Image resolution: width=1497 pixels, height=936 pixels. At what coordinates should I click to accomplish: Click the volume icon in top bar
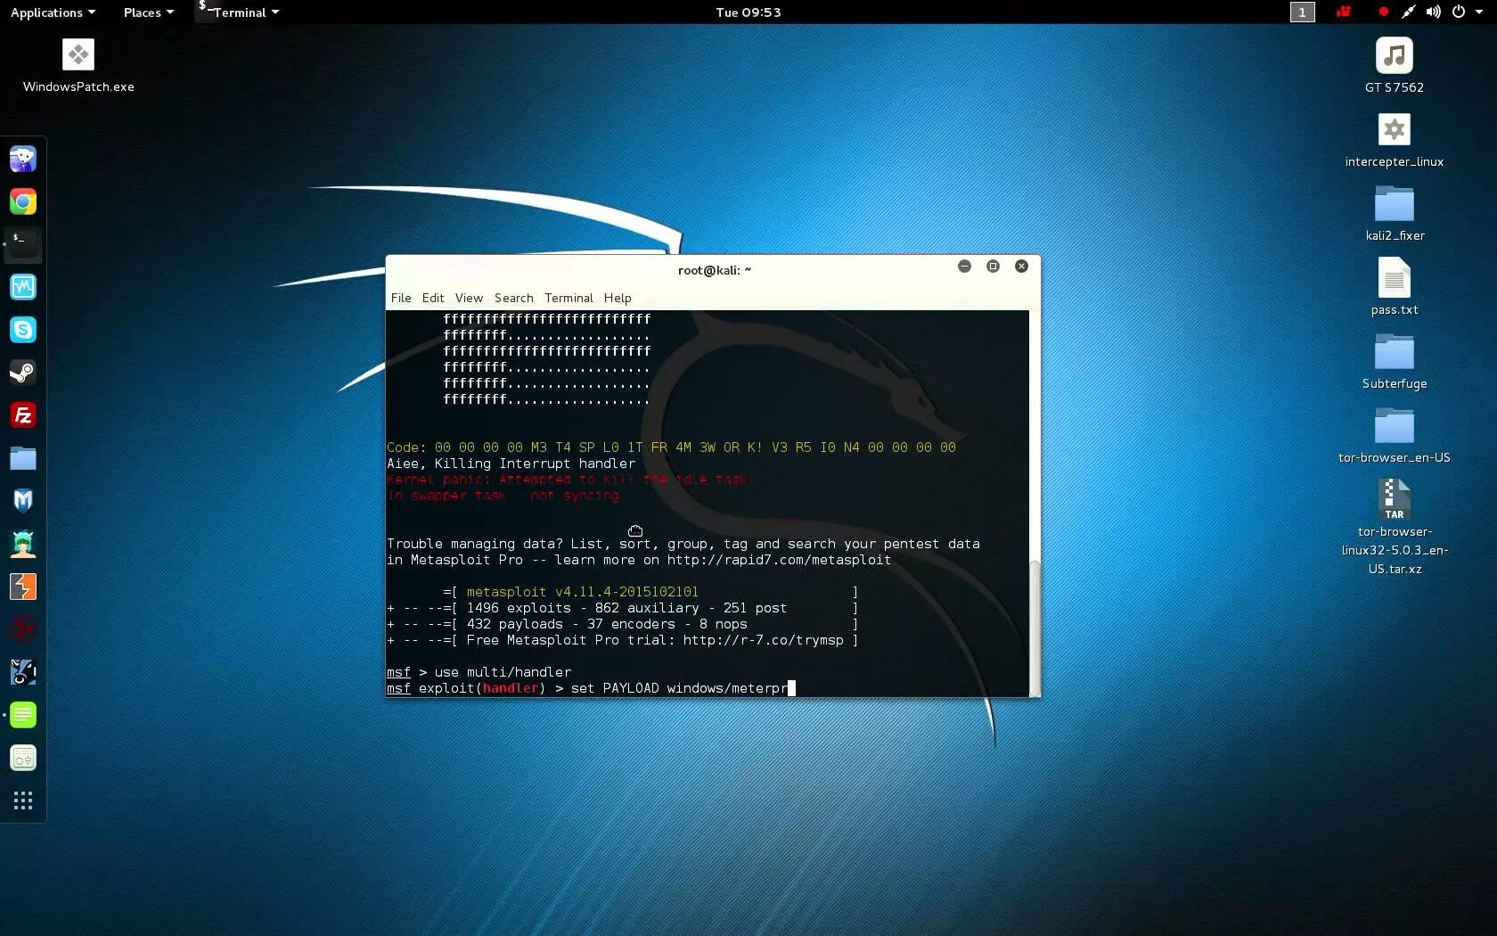(x=1433, y=12)
